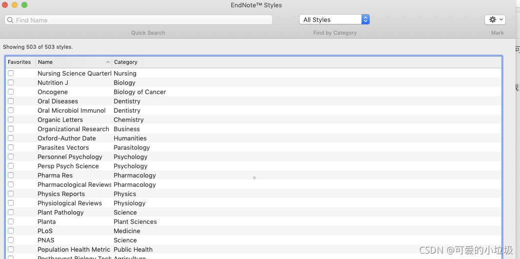Image resolution: width=520 pixels, height=259 pixels.
Task: Click the magnifier icon in Quick Search
Action: click(x=10, y=20)
